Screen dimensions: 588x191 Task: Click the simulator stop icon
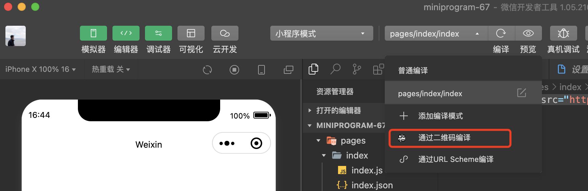click(234, 70)
